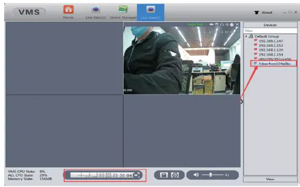Open the Live View(2) tab

point(96,12)
